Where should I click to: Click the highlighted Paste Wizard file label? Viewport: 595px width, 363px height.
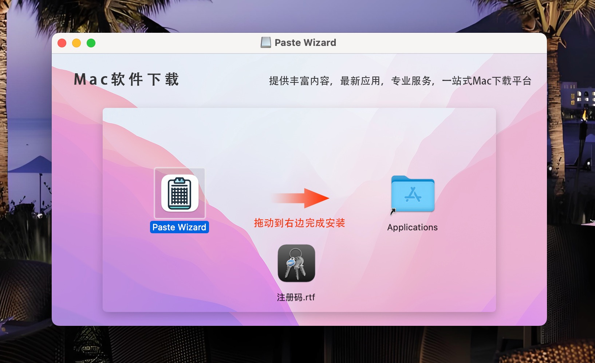pos(179,227)
